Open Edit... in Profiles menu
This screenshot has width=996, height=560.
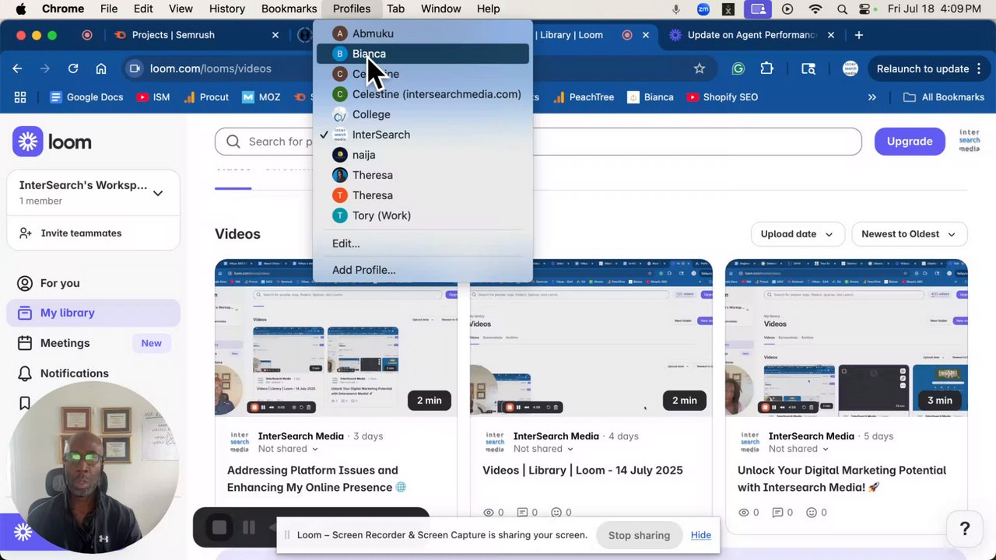pos(422,243)
